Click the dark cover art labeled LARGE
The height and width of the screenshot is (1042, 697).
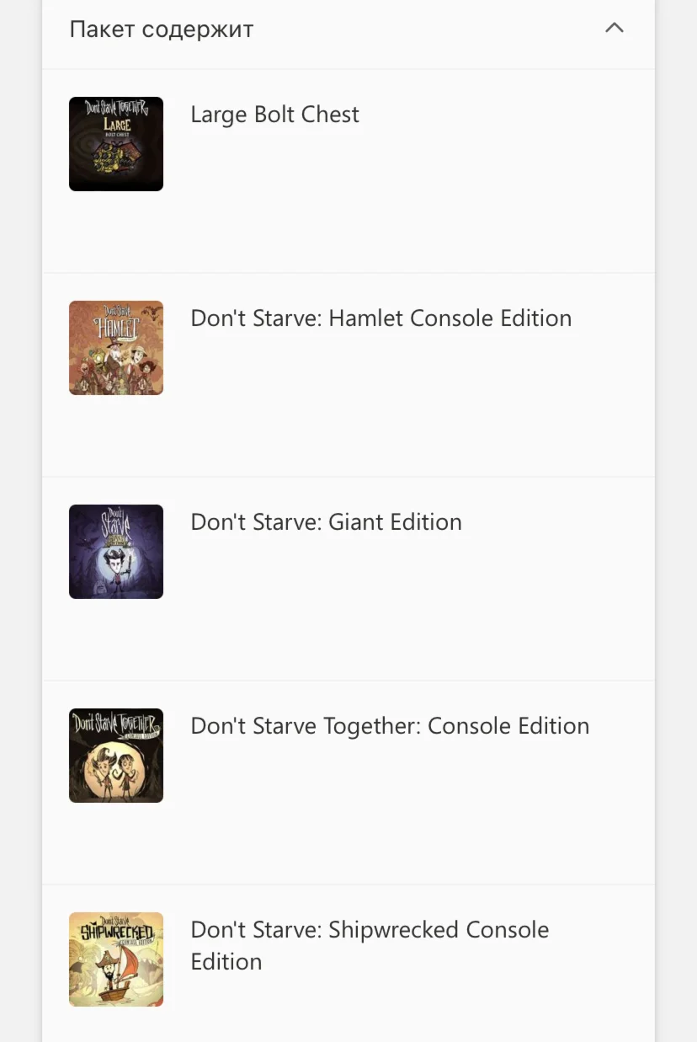click(116, 144)
